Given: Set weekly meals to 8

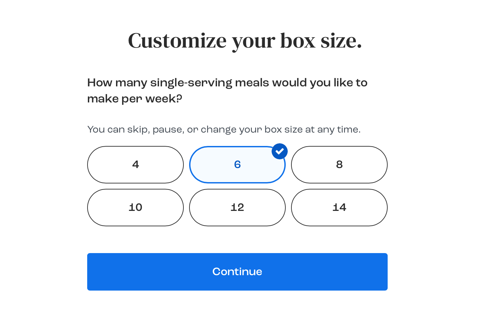Looking at the screenshot, I should (339, 165).
